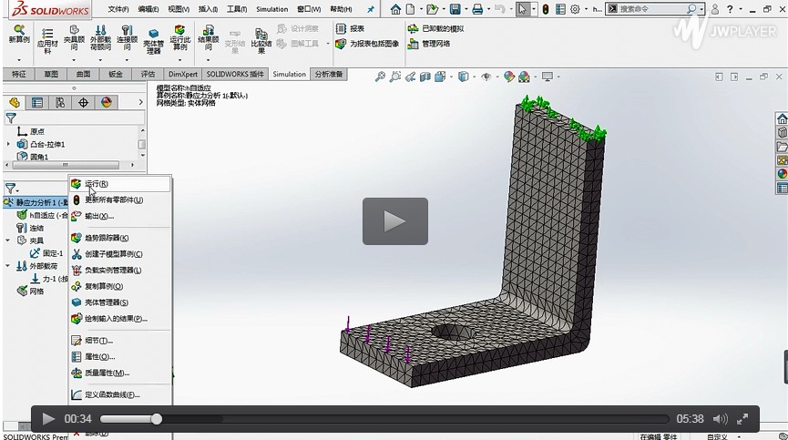
Task: Click the Run This Study (运行此算例) icon
Action: tap(180, 31)
